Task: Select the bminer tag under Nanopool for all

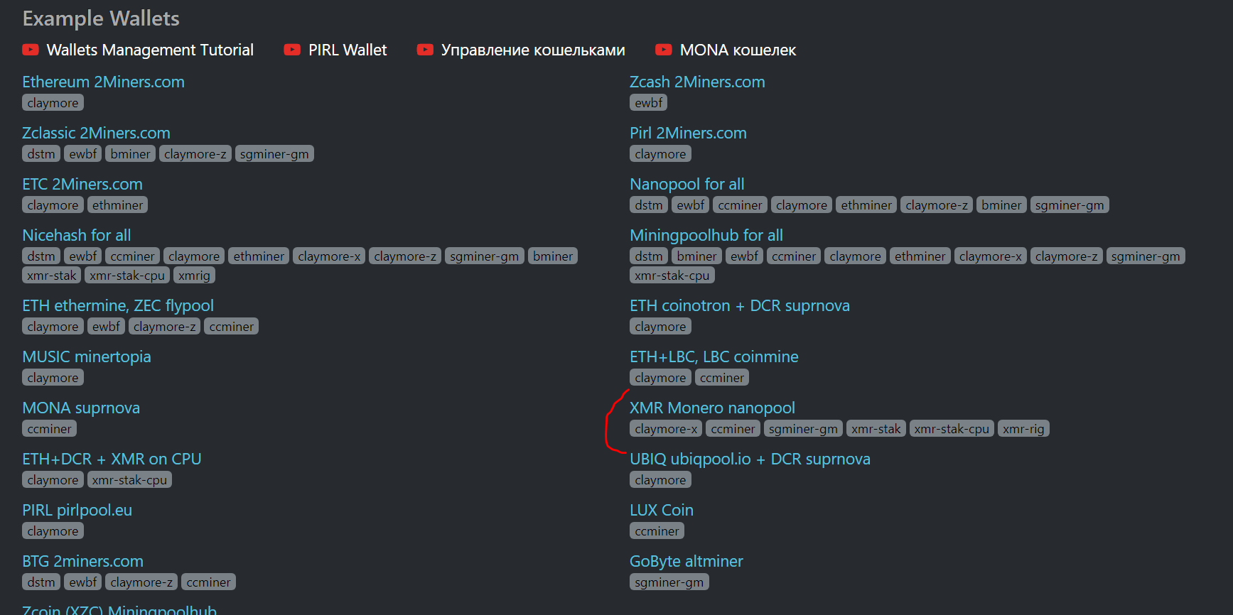Action: (1001, 205)
